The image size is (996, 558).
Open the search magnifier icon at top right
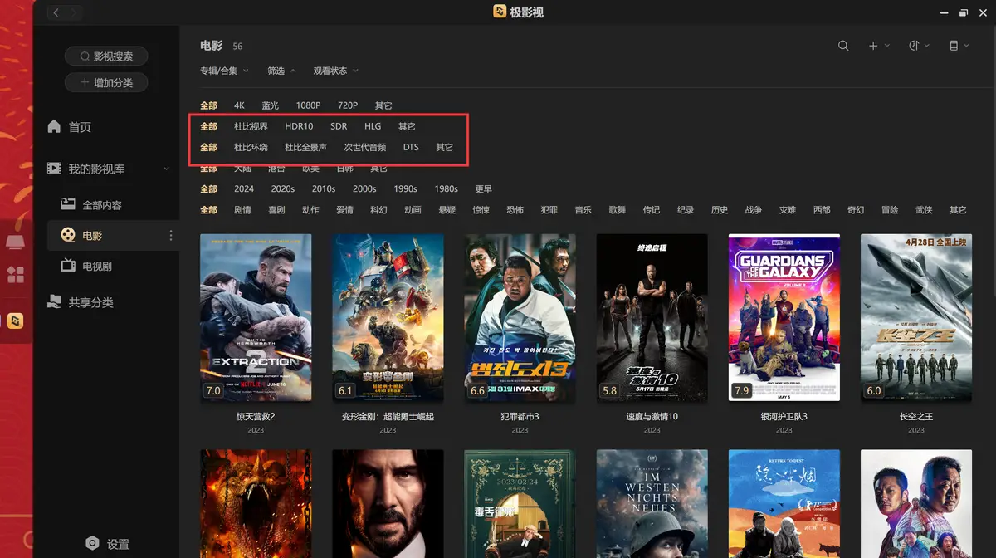843,46
